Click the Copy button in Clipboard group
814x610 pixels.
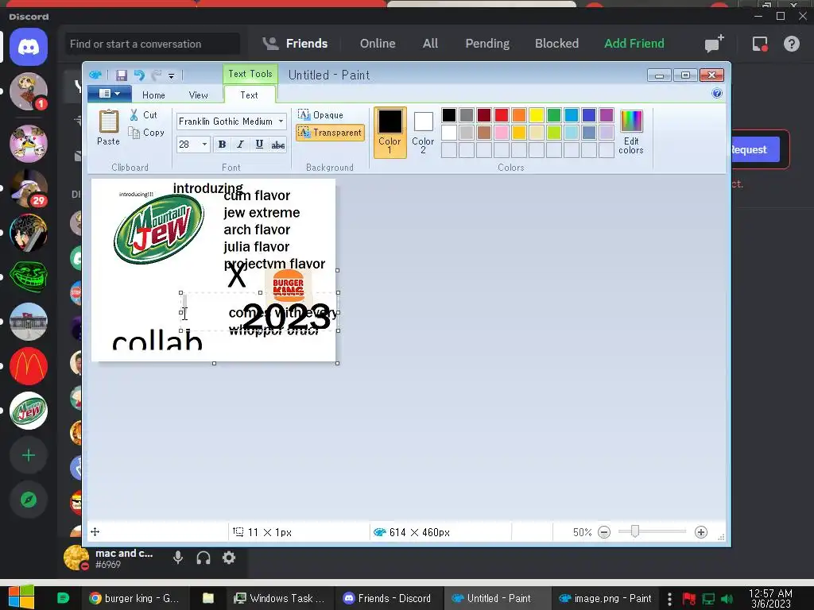pyautogui.click(x=147, y=133)
